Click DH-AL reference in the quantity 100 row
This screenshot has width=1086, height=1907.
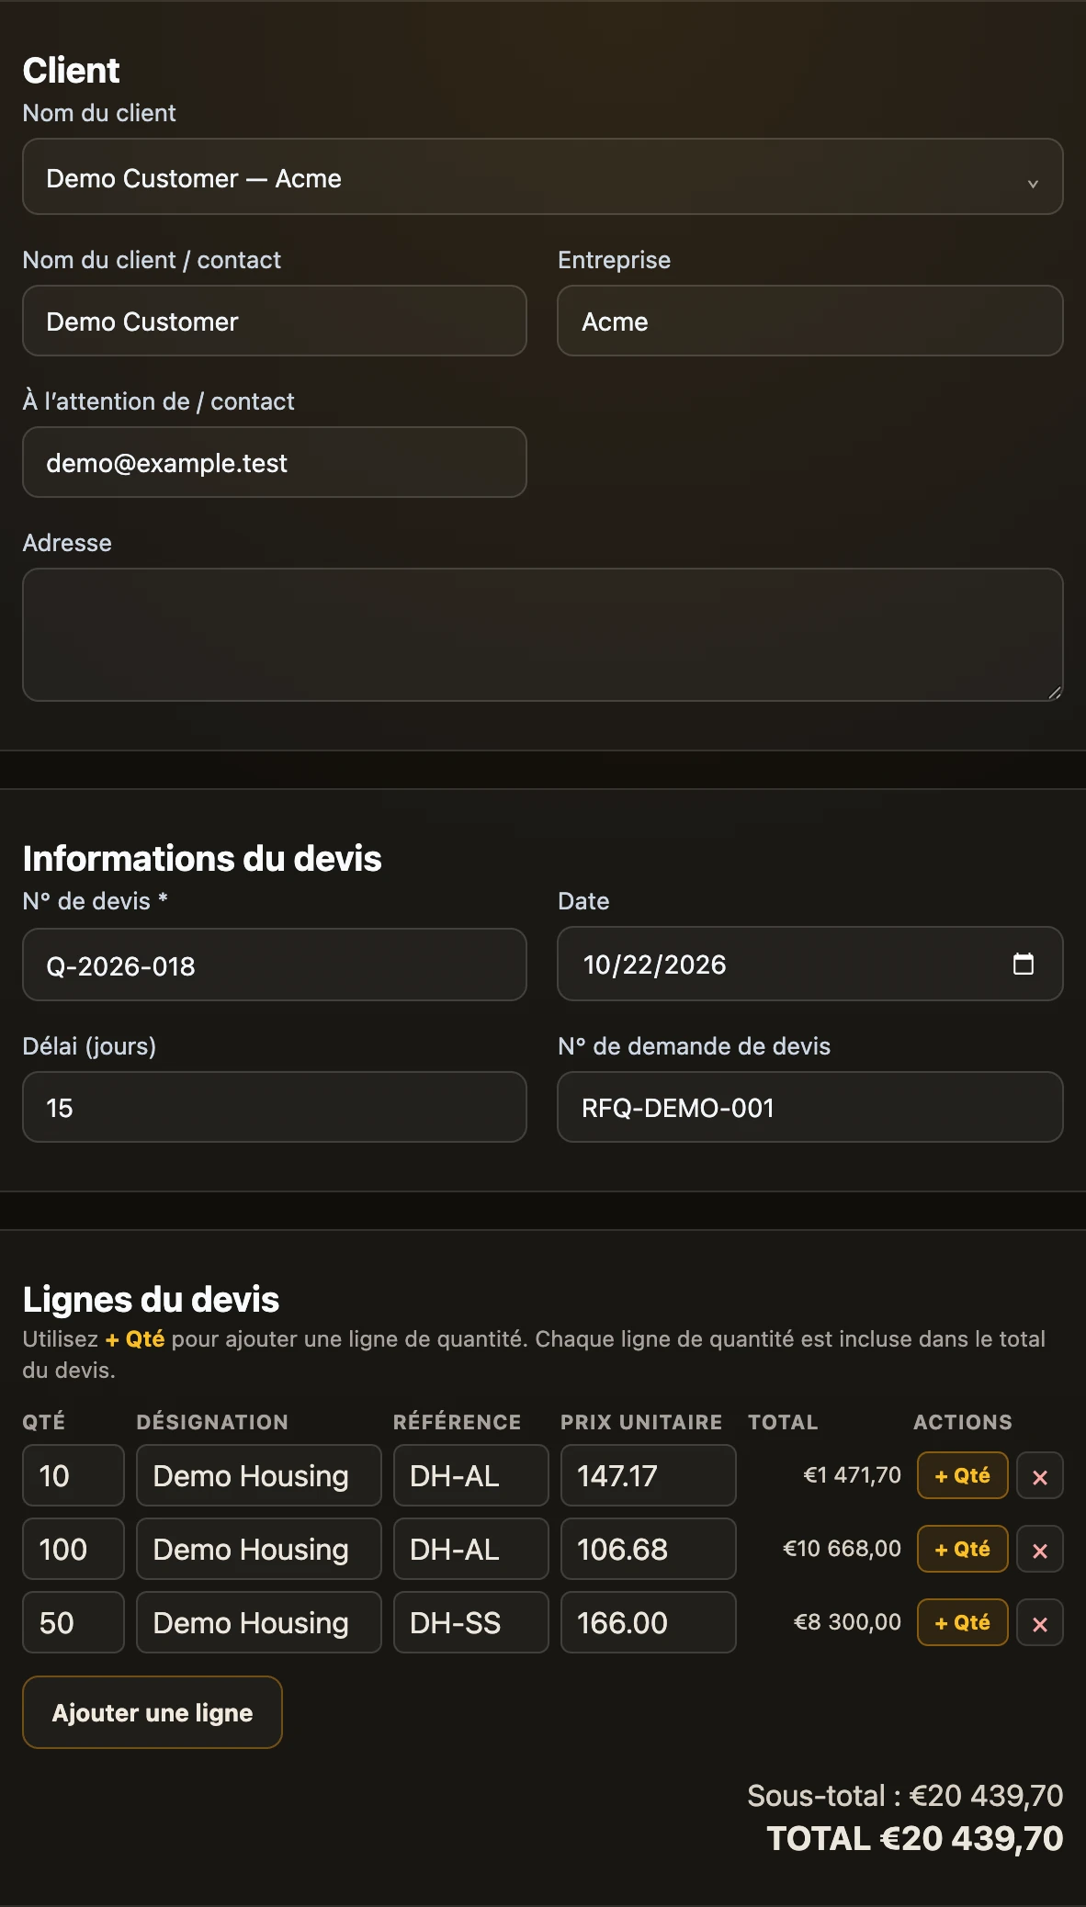pyautogui.click(x=471, y=1549)
